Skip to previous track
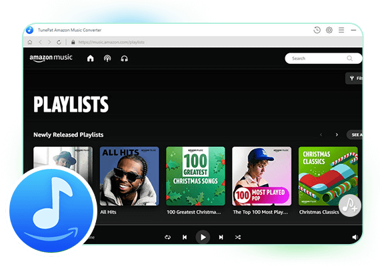The image size is (380, 266). click(x=185, y=237)
